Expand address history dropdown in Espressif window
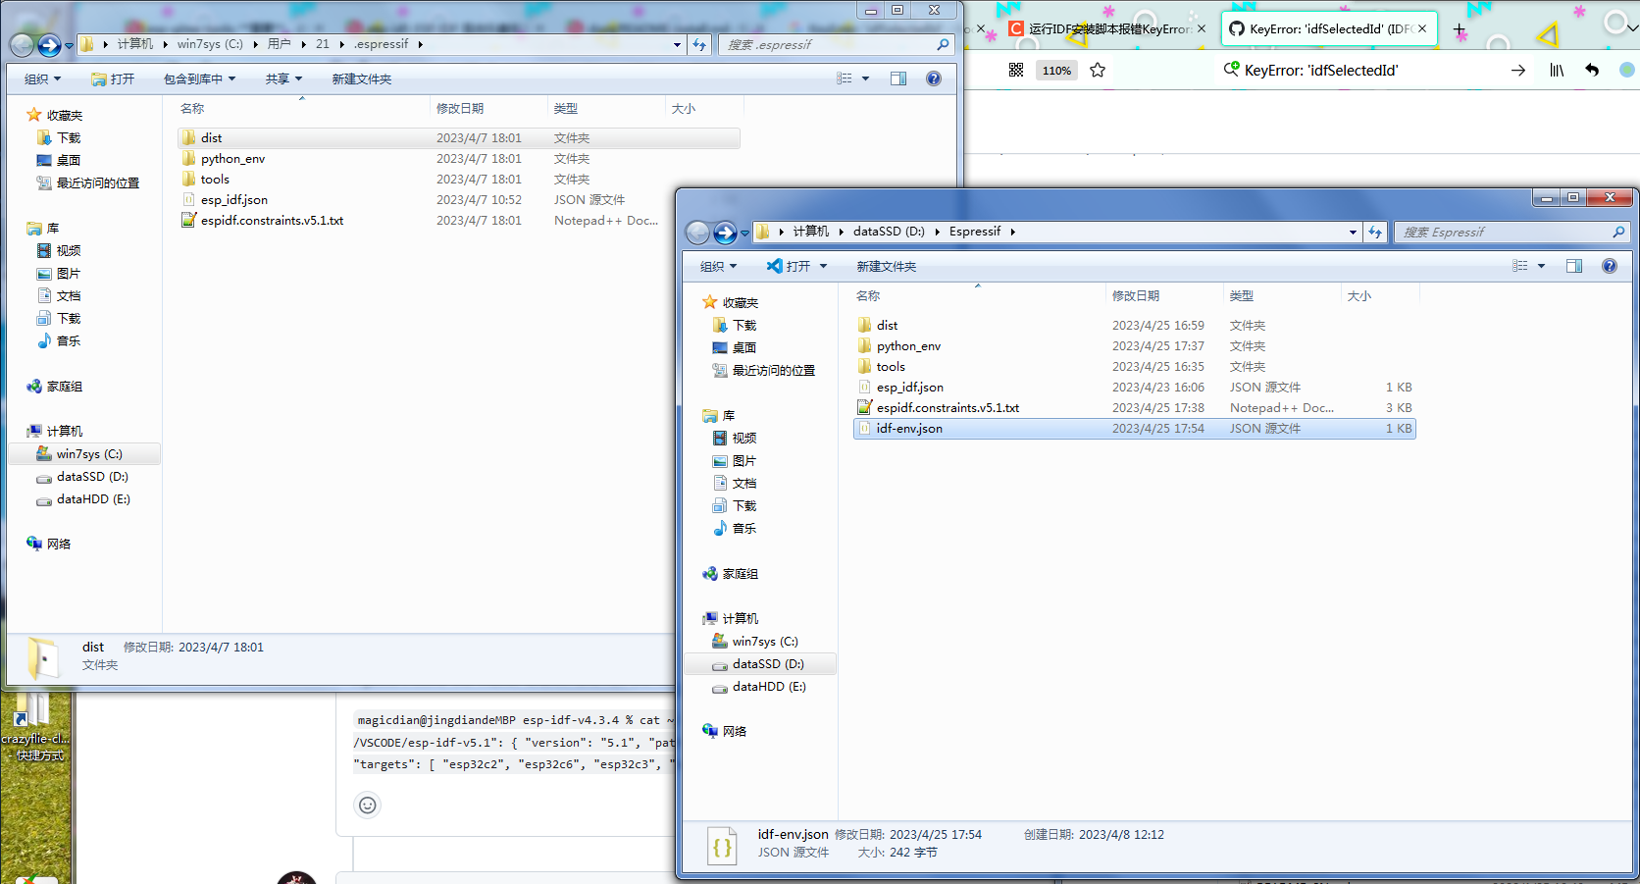The height and width of the screenshot is (884, 1640). [1353, 233]
